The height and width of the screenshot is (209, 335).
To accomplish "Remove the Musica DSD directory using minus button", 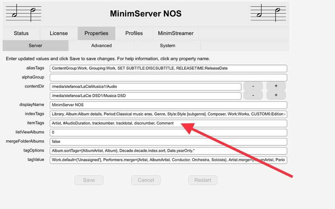I will tap(253, 95).
